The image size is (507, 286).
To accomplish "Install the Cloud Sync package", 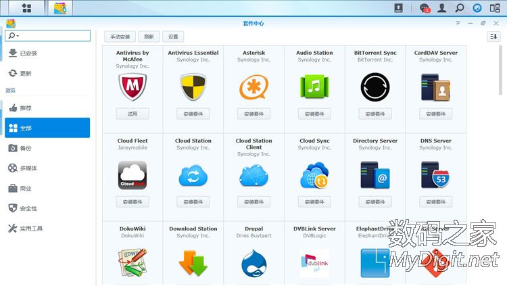I will click(x=314, y=202).
